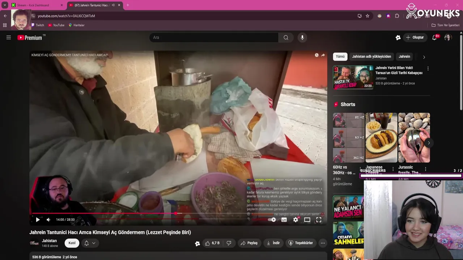The image size is (463, 260).
Task: Click install app icon in address bar
Action: 360,16
